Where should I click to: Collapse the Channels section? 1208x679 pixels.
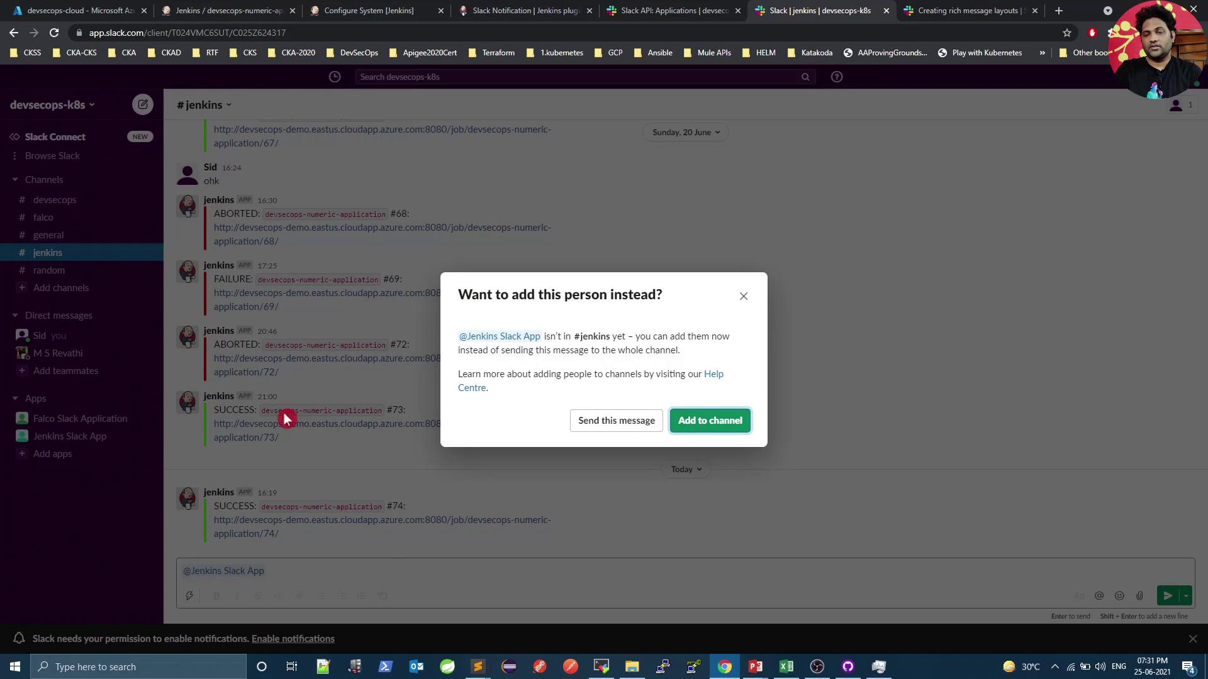tap(15, 180)
